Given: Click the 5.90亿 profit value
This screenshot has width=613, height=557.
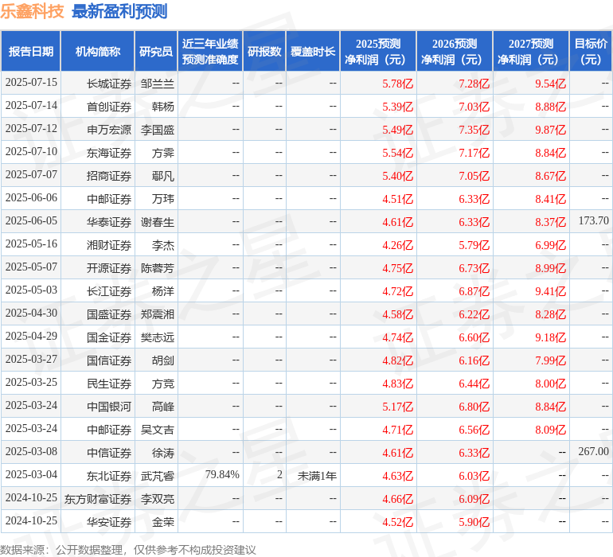Looking at the screenshot, I should coord(474,522).
